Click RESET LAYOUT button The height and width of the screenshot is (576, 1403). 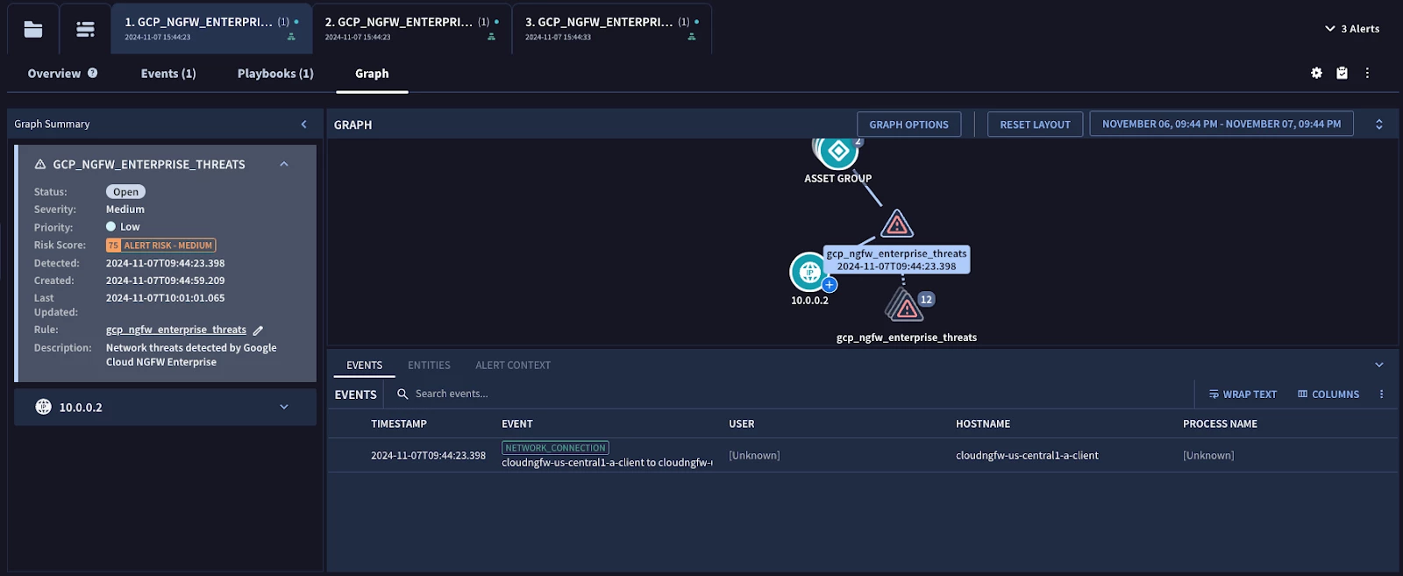(1035, 124)
